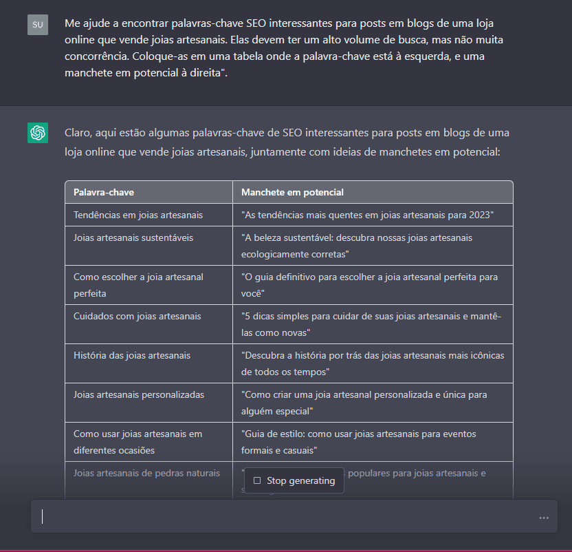Click the Joias artesanais personalizadas cell
The width and height of the screenshot is (572, 552).
pos(148,403)
